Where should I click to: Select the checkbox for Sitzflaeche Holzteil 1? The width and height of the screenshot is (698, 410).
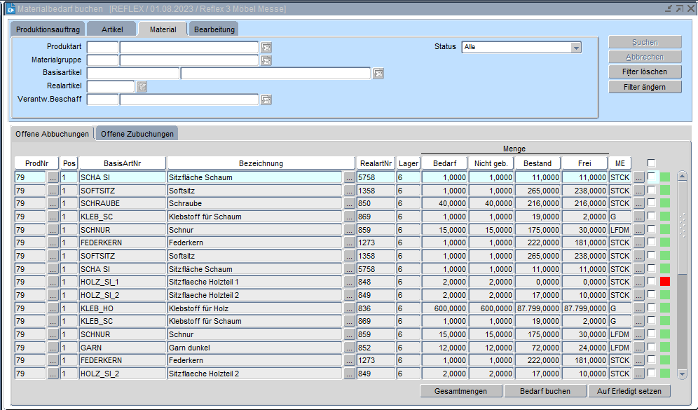tap(652, 282)
